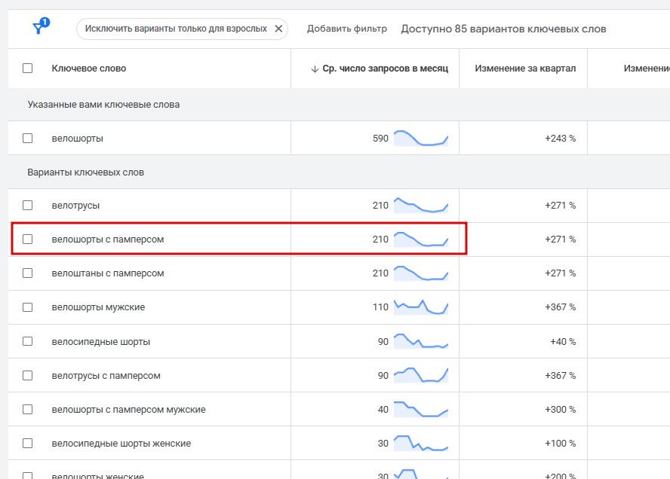Click sparkline for велошорты с памперсом мужские
The image size is (670, 479).
(421, 410)
